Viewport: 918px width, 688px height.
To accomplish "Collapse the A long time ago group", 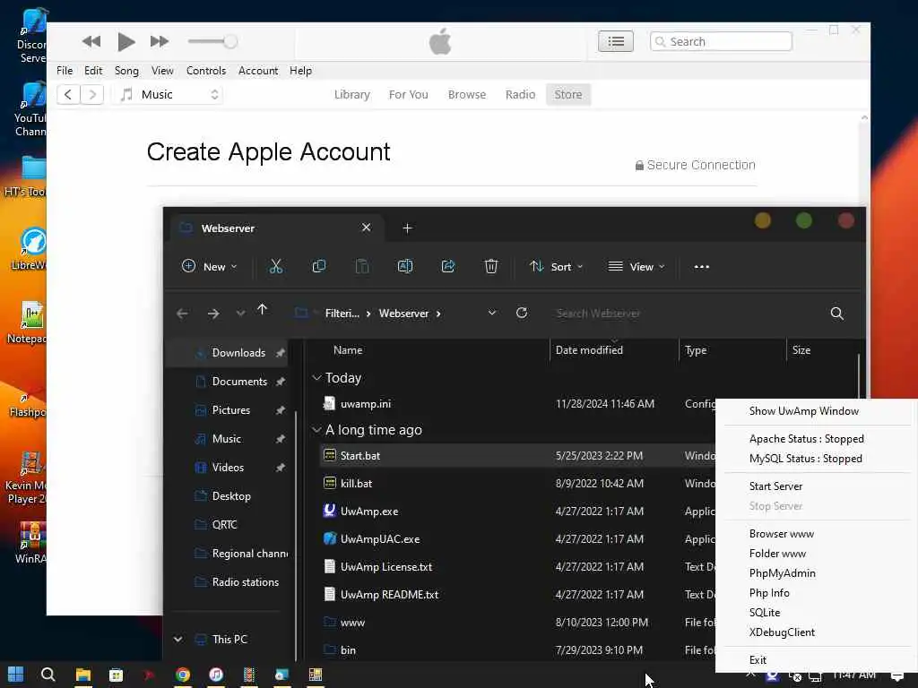I will click(316, 430).
